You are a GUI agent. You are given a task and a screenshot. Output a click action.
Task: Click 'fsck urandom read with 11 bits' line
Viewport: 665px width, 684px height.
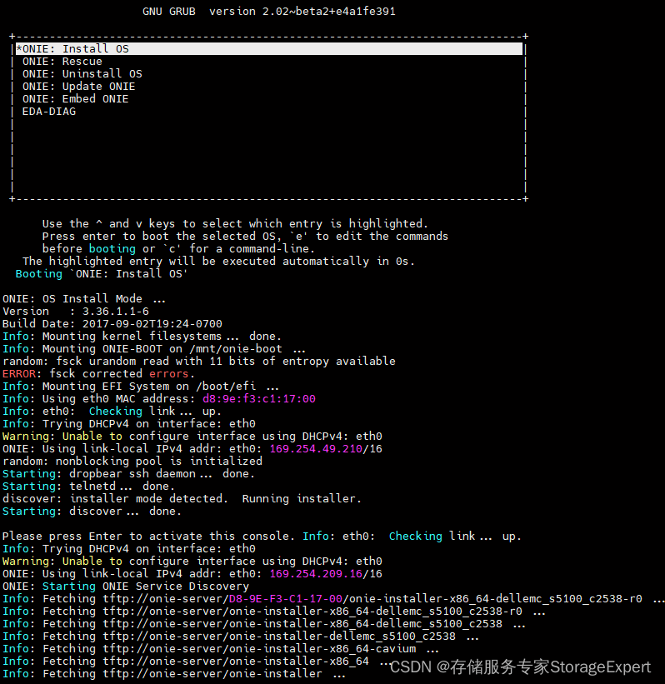(199, 362)
